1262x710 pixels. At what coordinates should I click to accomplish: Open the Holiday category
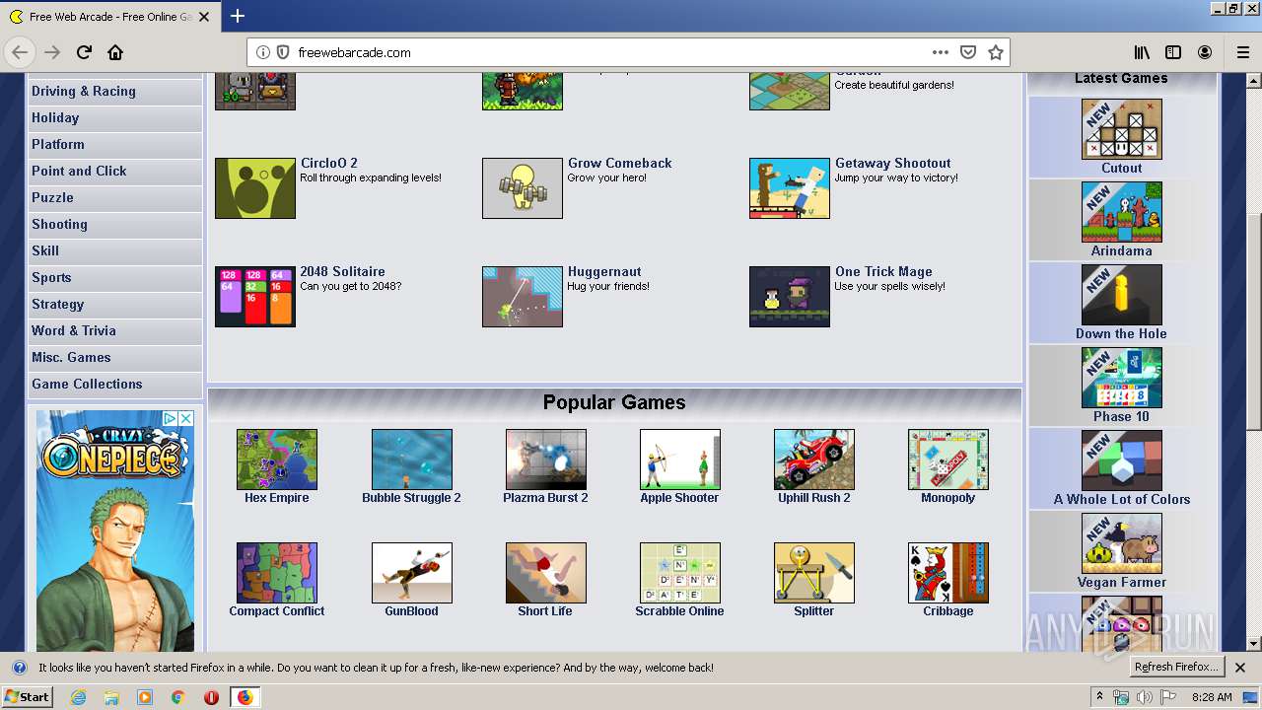point(114,118)
